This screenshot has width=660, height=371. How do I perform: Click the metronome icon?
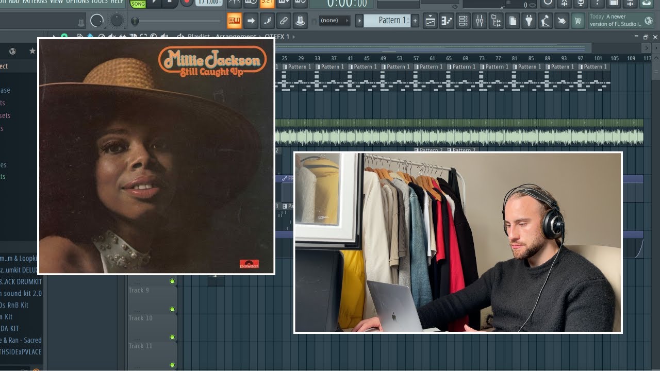(x=235, y=3)
